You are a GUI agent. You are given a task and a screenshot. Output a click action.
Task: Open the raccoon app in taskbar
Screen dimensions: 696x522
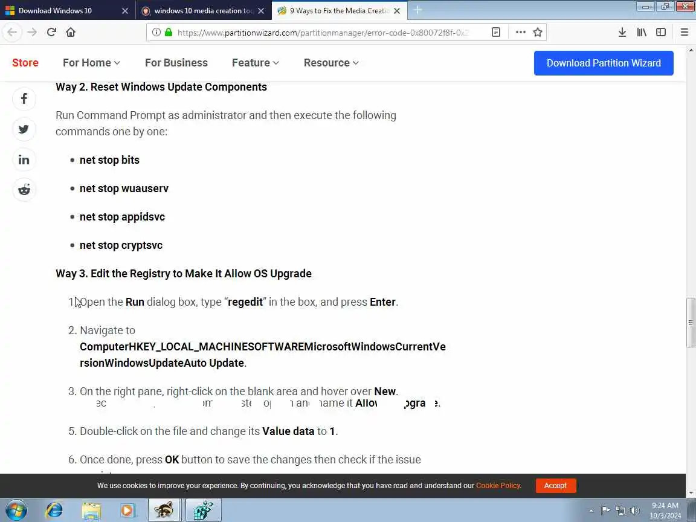(164, 511)
